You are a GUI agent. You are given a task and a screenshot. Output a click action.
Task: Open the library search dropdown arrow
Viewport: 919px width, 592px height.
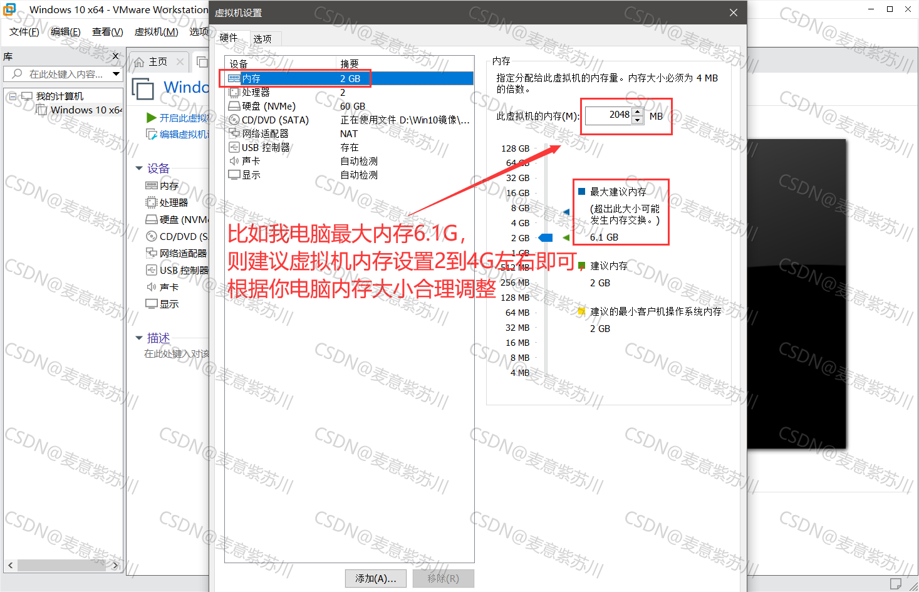[116, 74]
